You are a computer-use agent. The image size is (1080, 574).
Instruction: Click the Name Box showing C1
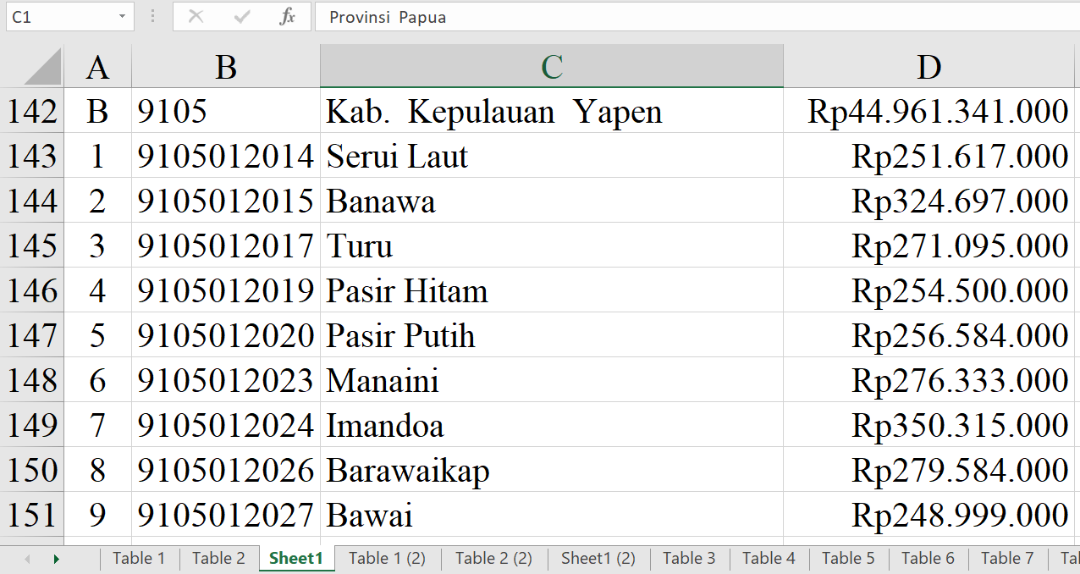pyautogui.click(x=59, y=17)
